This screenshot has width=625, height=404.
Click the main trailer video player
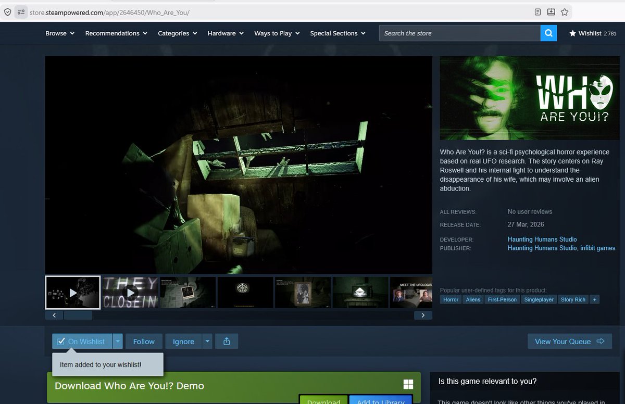pyautogui.click(x=239, y=165)
